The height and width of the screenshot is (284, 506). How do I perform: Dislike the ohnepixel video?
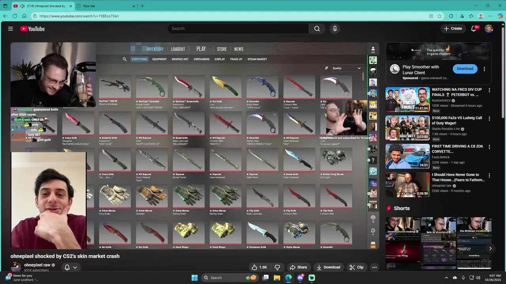pos(277,267)
